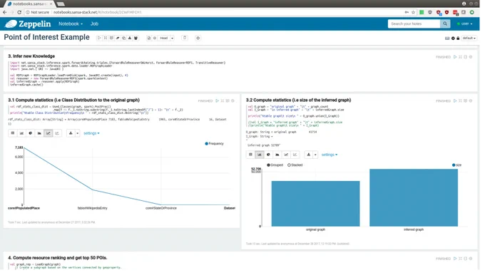Switch paragraph 3.1 result to scatter chart
Viewport: 485px width, 275px height.
[57, 133]
